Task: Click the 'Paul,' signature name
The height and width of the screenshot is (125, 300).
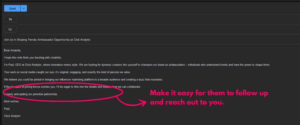Action: 7,108
